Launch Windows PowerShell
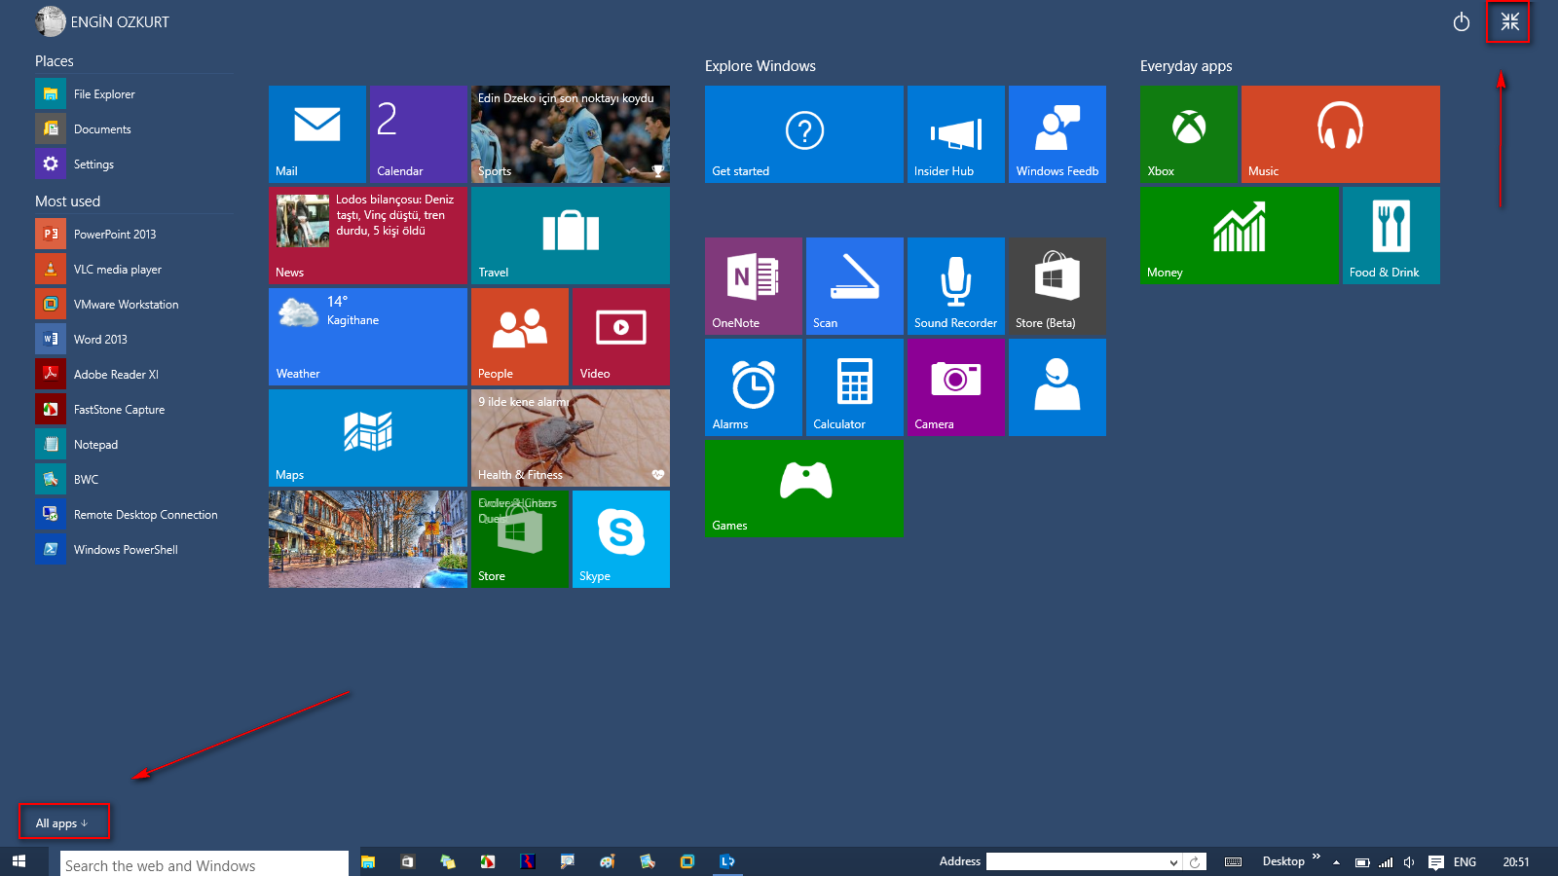 tap(134, 550)
